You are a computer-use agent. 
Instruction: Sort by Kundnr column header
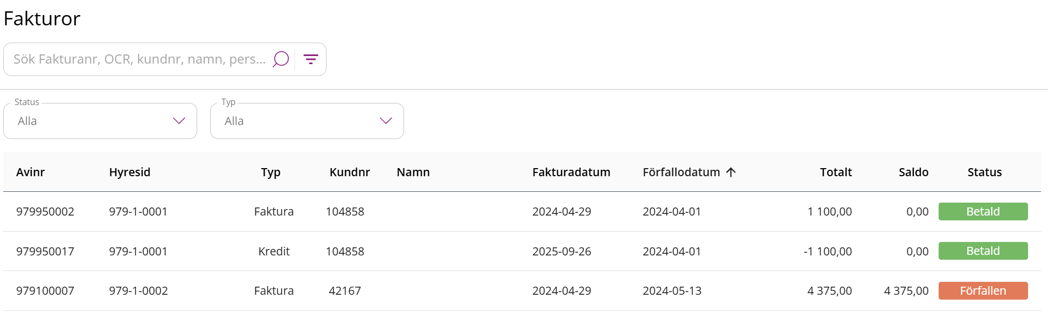click(x=350, y=172)
